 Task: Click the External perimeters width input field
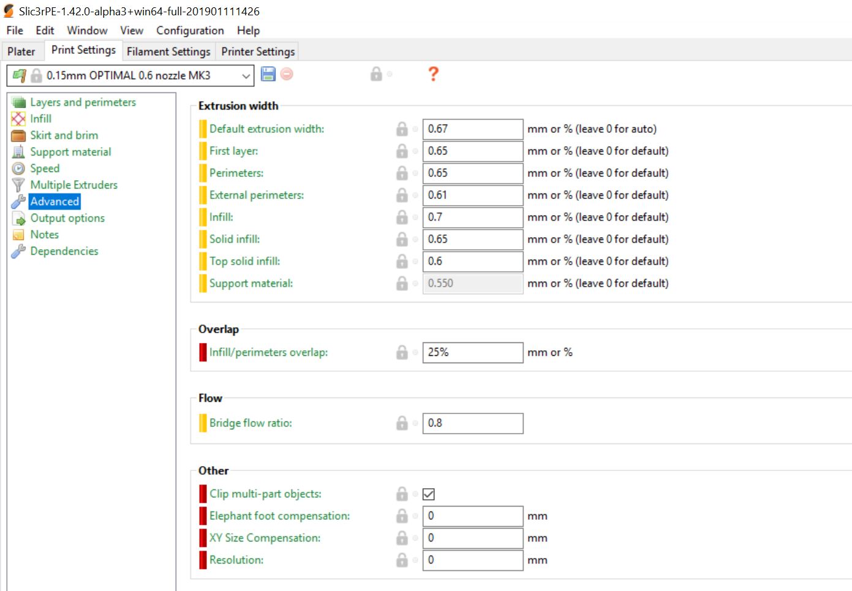click(472, 195)
